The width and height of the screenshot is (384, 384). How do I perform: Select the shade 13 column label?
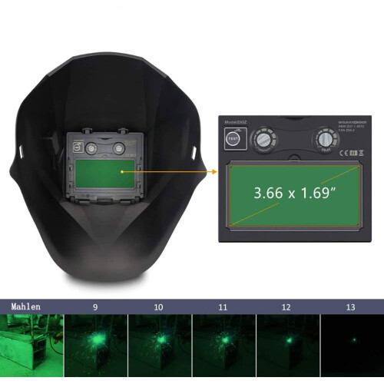tap(350, 307)
